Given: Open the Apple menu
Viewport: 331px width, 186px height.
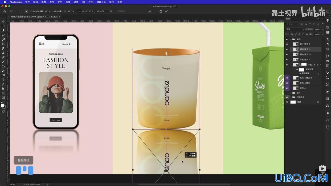Looking at the screenshot, I should pos(4,2).
